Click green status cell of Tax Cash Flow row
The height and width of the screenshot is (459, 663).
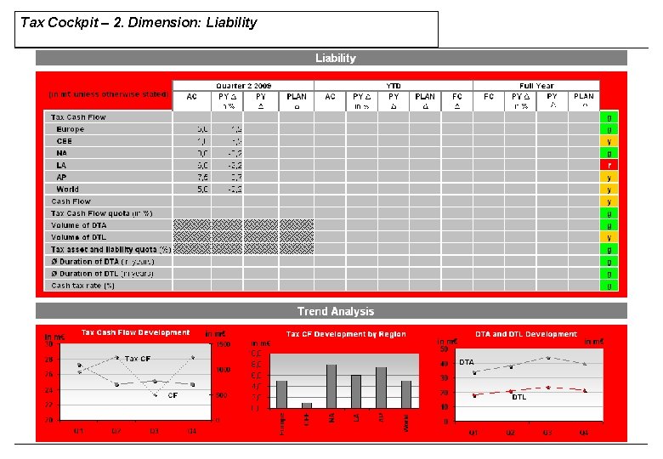tap(609, 117)
